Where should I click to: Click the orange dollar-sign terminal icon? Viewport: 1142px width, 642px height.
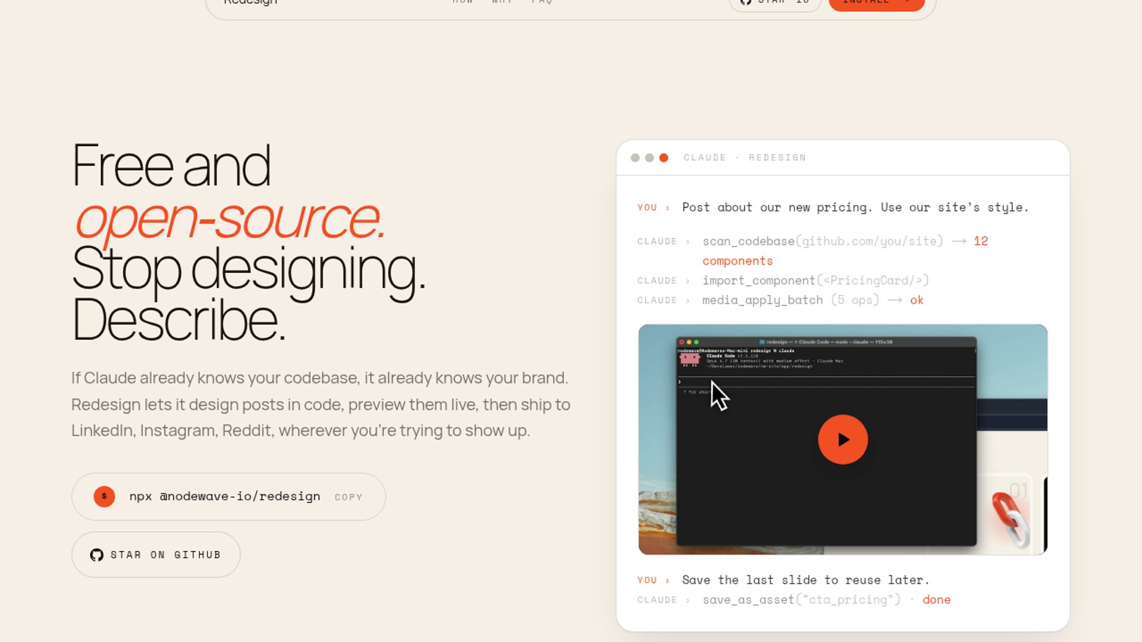[x=104, y=496]
